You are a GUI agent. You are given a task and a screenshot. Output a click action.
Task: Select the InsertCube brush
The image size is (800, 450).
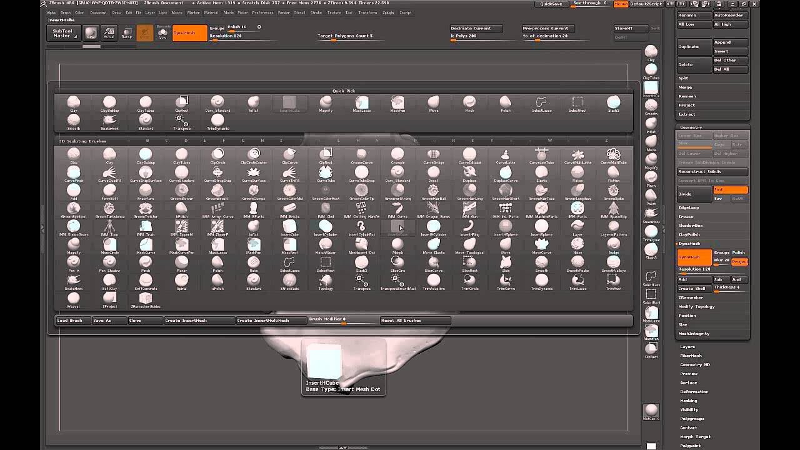coord(289,228)
